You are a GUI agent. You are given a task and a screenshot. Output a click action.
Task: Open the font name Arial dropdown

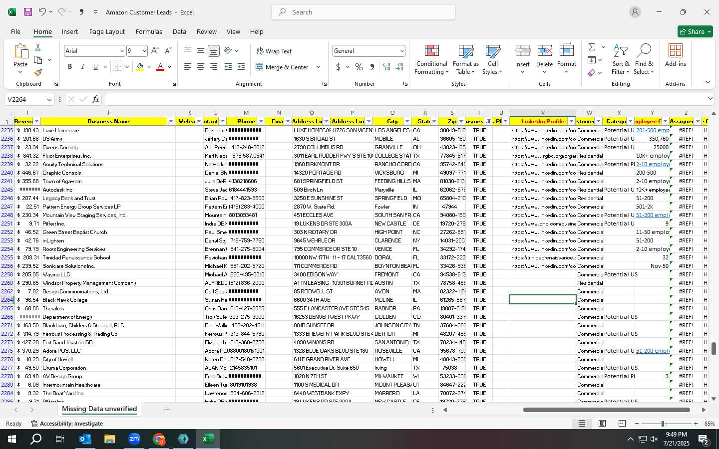pos(121,51)
